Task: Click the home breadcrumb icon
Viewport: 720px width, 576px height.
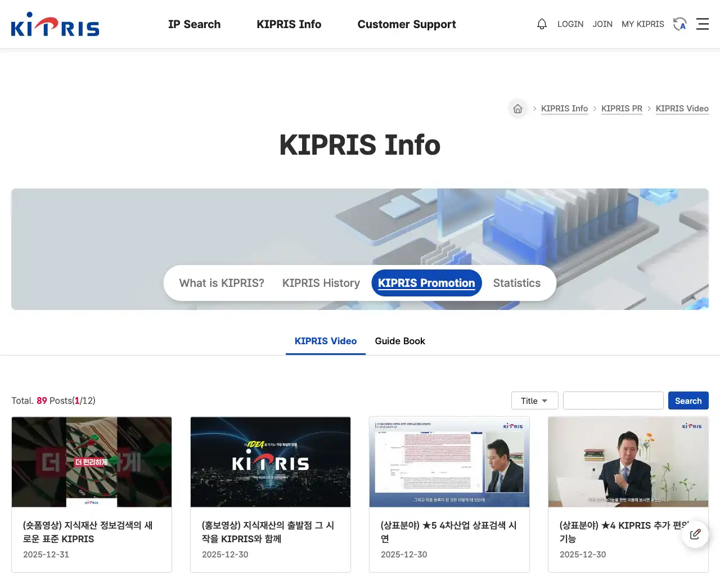Action: 517,109
